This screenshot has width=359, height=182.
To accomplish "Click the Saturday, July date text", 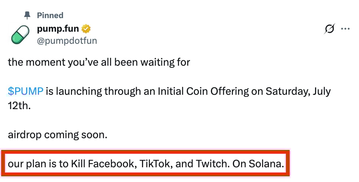I will [298, 91].
